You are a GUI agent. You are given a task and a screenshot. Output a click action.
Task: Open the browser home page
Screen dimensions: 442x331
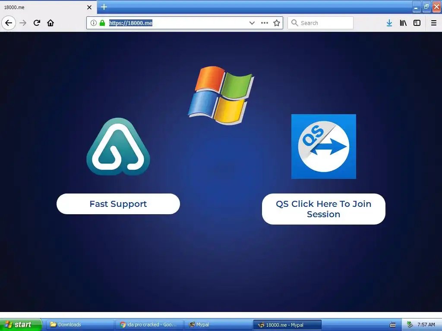click(51, 23)
